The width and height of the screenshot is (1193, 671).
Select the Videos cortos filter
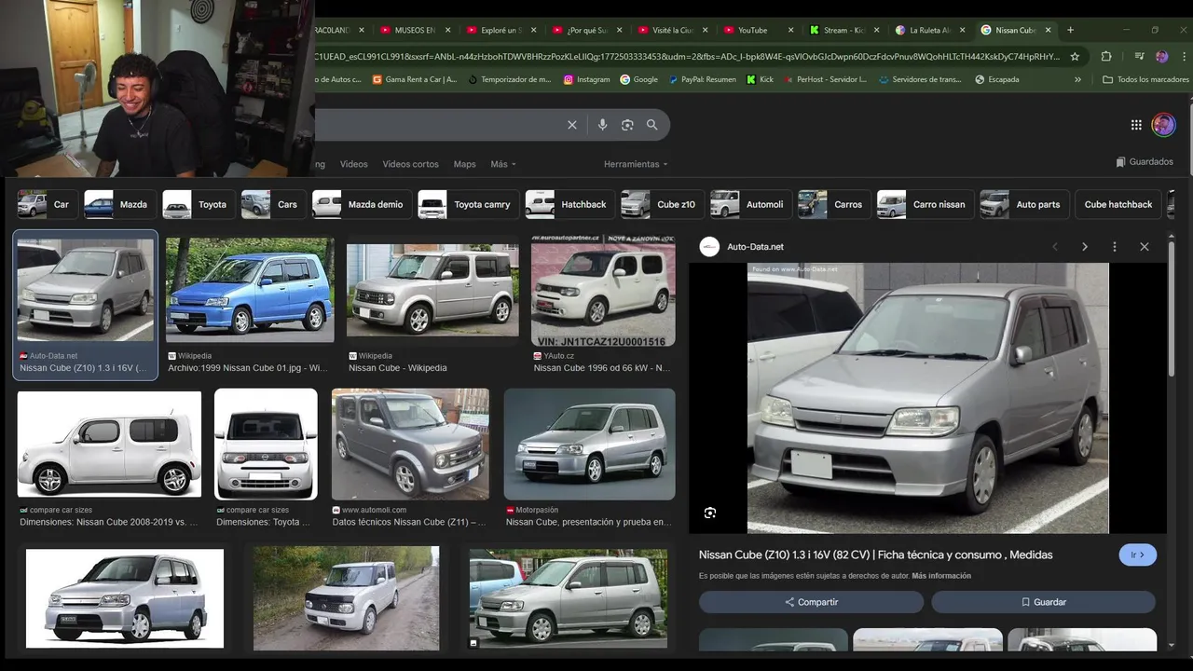(410, 164)
